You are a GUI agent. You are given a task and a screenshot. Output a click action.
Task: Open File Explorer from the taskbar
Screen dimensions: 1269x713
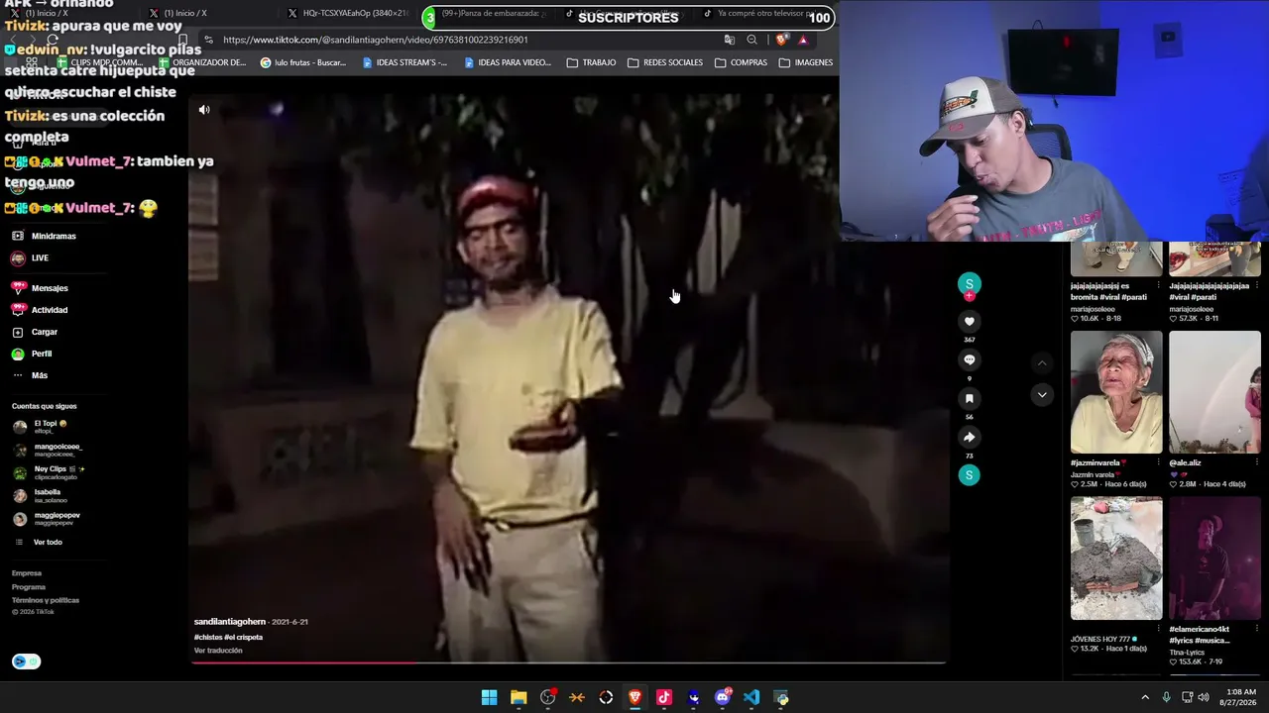point(519,697)
